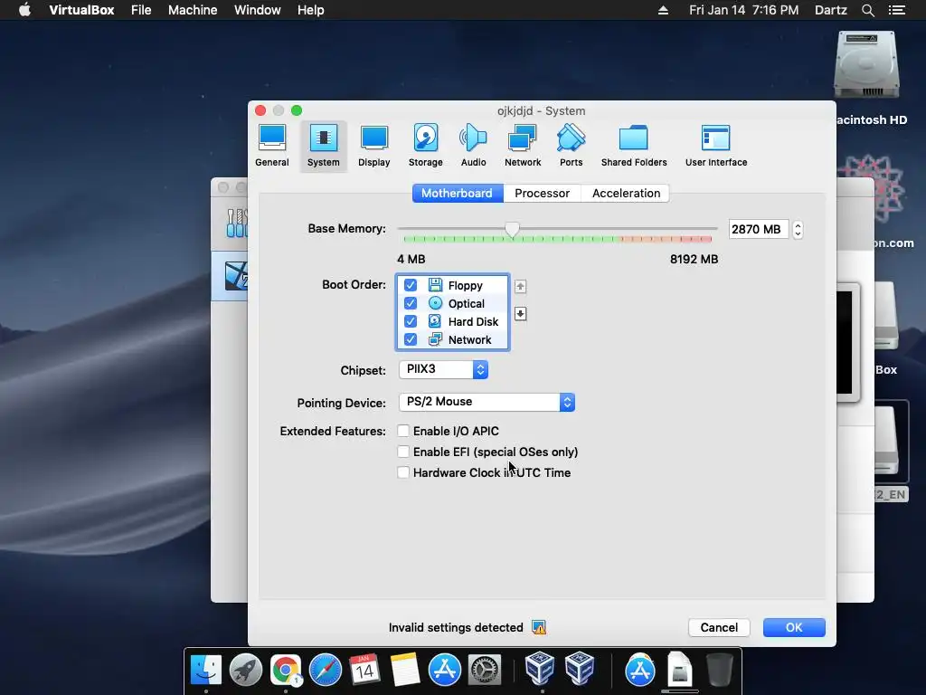Open the Help menu

(311, 10)
